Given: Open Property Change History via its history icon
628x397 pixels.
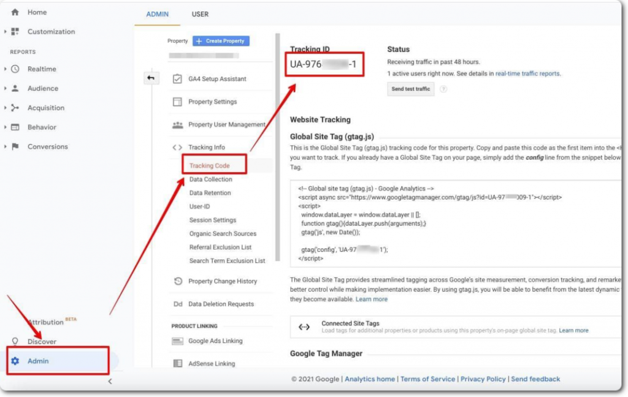Looking at the screenshot, I should tap(178, 281).
